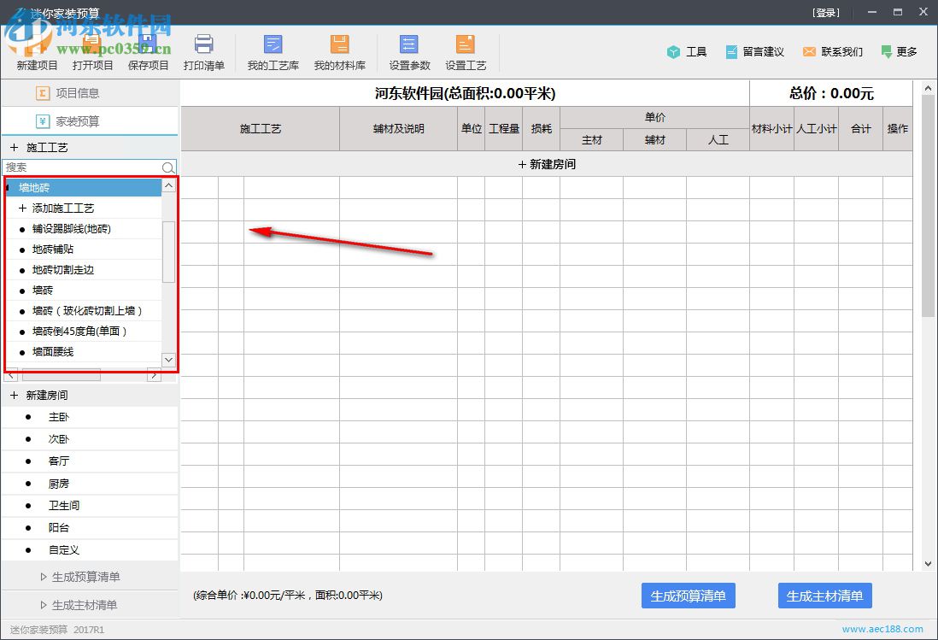
Task: Select the 地砖铺贴 craft item
Action: coord(55,249)
